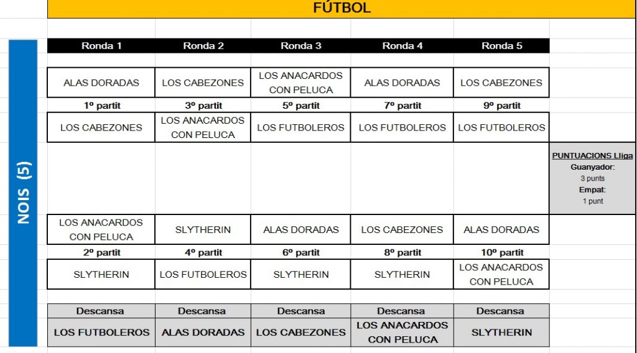Select the 1º partit label cell
Screen dimensions: 637x353
point(101,106)
